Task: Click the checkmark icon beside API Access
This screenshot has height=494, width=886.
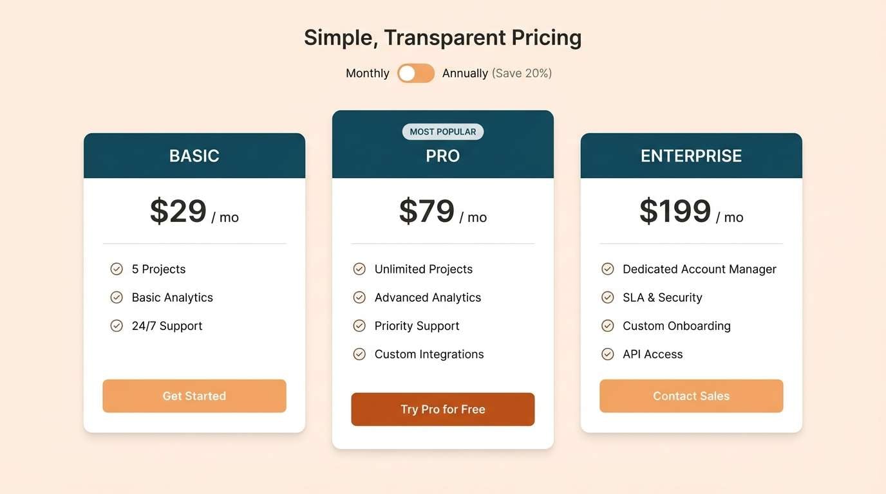Action: tap(608, 354)
